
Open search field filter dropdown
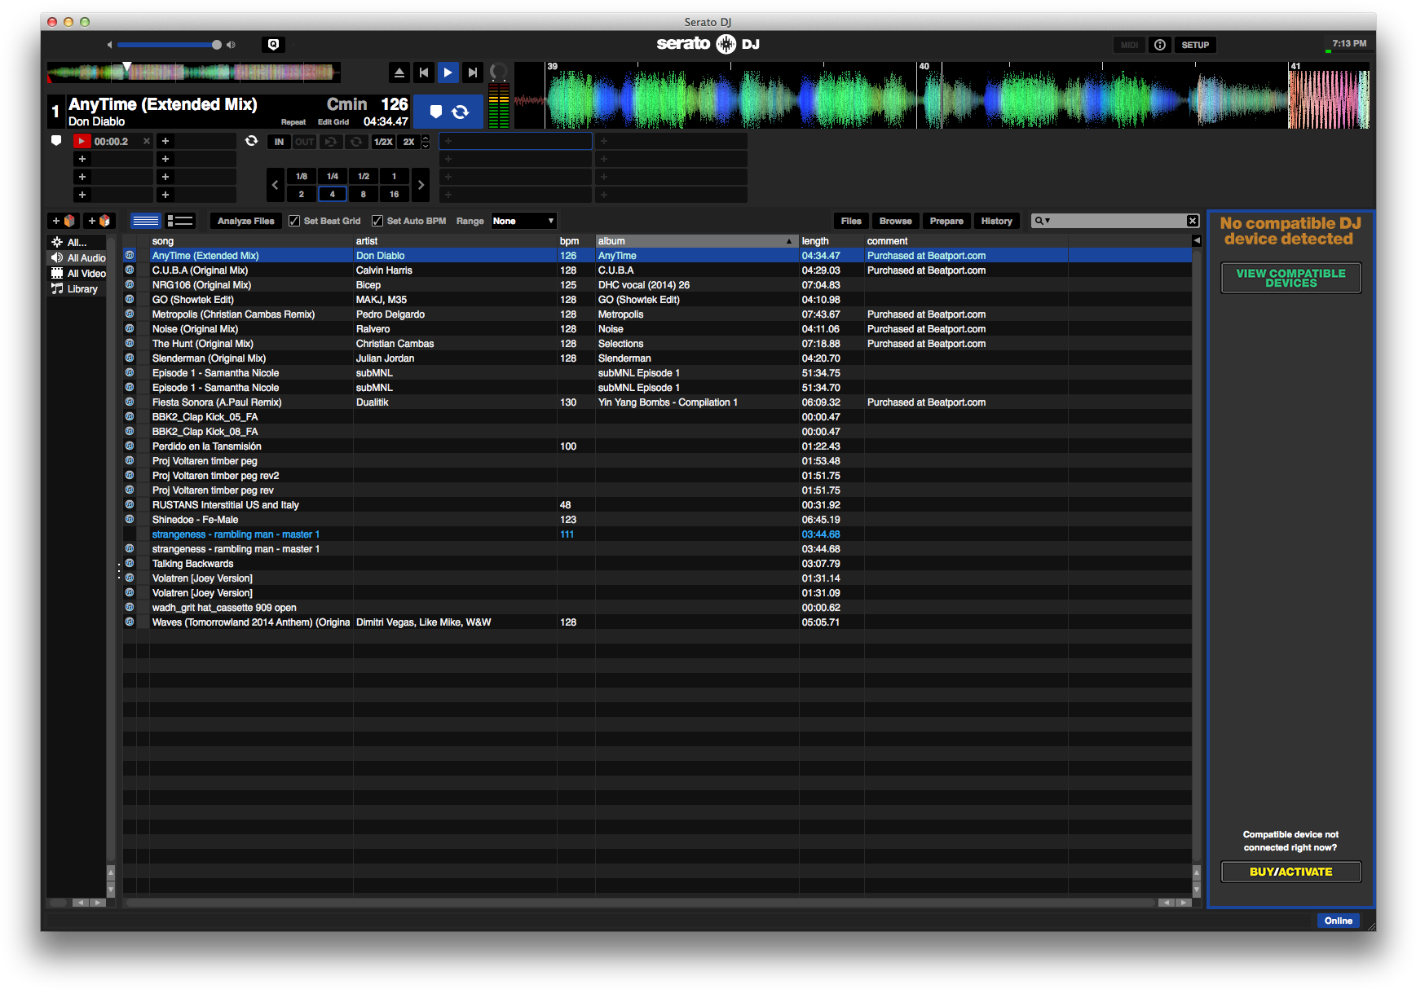click(x=1043, y=221)
